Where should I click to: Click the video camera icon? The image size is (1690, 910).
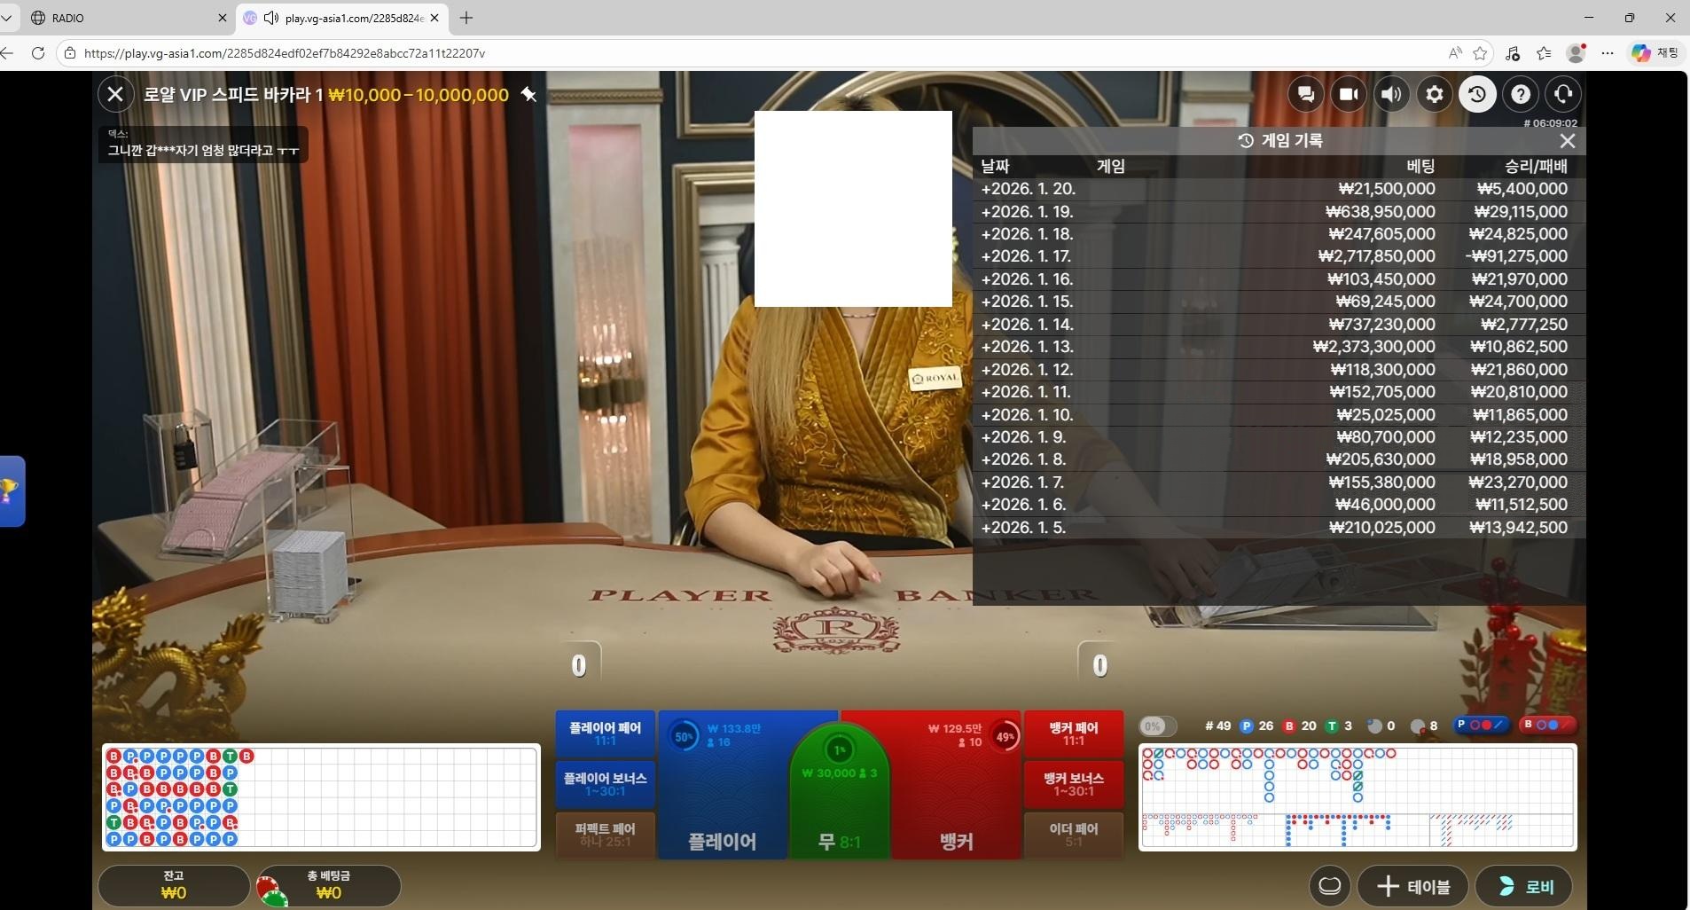pos(1349,94)
